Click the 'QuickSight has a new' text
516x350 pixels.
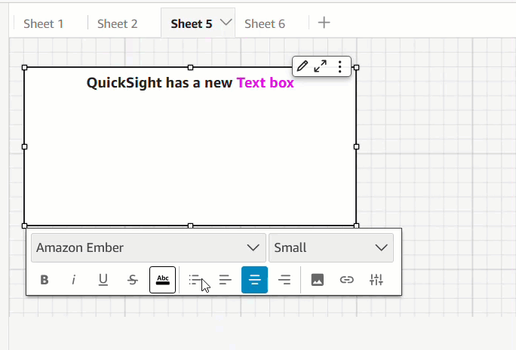[x=160, y=83]
